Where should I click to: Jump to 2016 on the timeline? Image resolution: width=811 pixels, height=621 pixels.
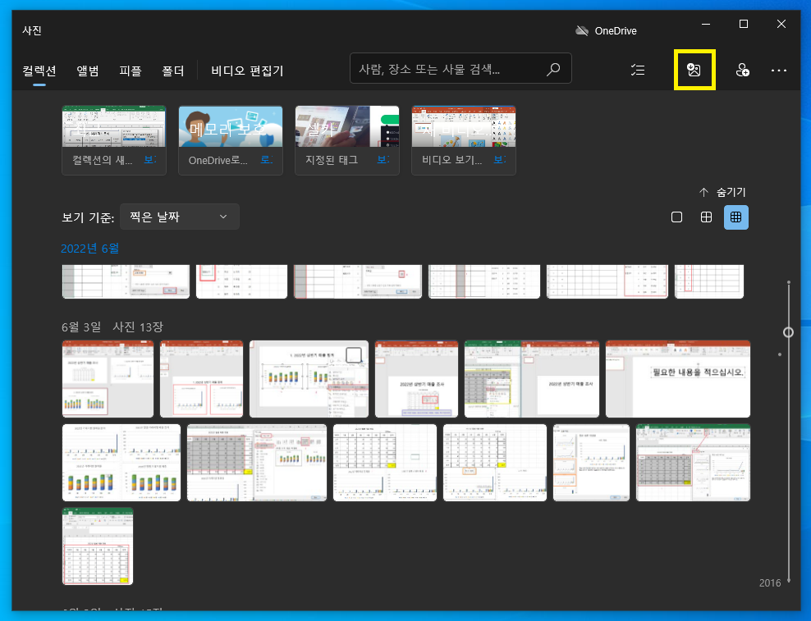(770, 582)
